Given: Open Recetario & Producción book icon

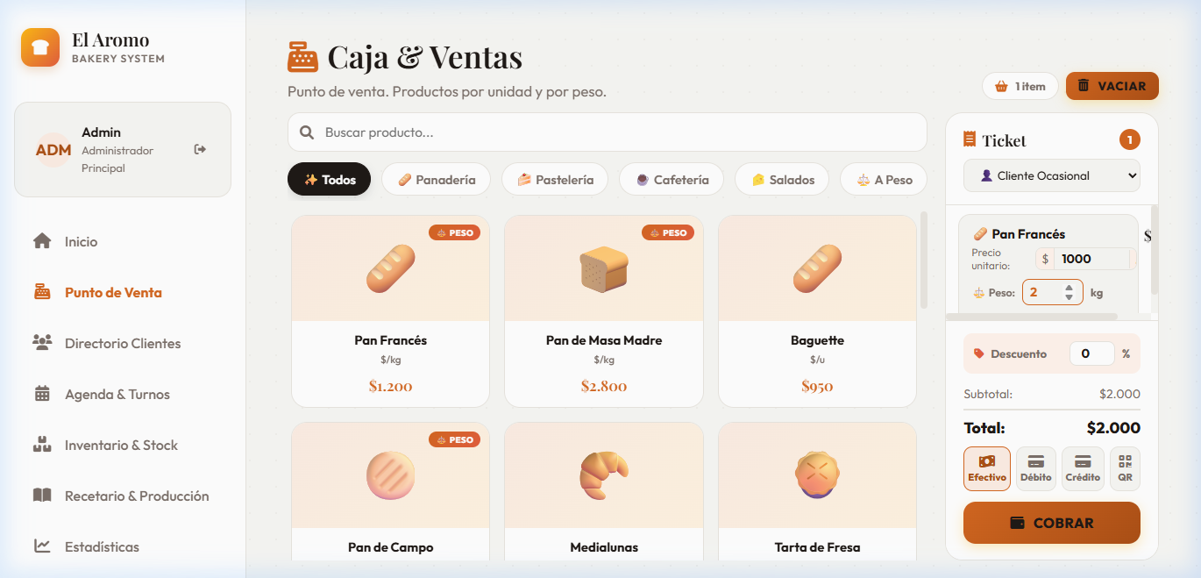Looking at the screenshot, I should (x=40, y=496).
